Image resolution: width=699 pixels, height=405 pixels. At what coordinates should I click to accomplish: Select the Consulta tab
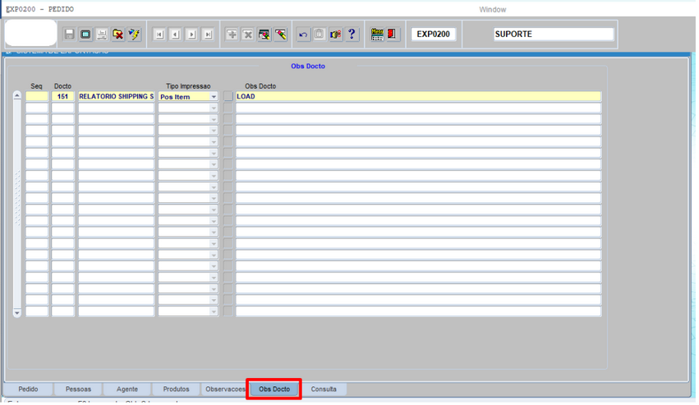(x=324, y=389)
